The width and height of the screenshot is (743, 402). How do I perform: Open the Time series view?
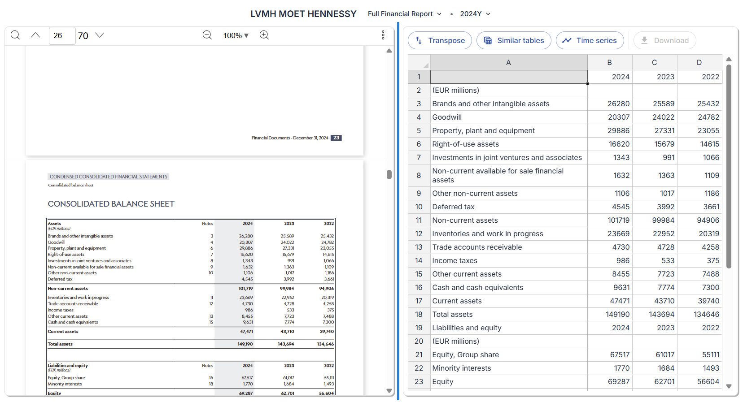[x=590, y=40]
